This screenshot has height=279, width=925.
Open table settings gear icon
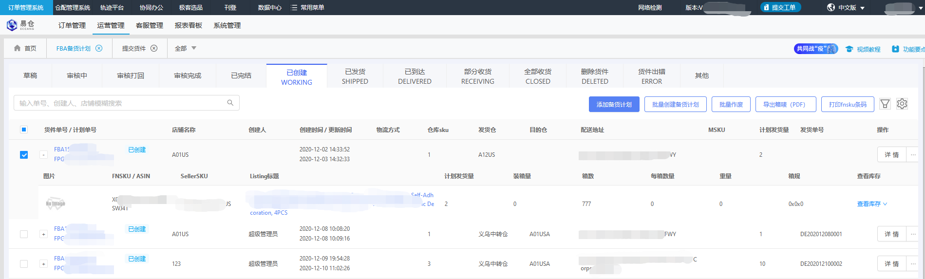point(902,104)
